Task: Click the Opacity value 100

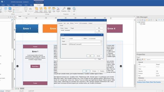Action: 157,71
